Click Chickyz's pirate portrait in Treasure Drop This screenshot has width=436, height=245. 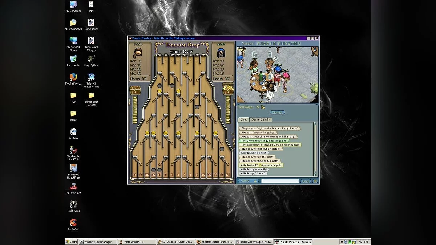(138, 53)
